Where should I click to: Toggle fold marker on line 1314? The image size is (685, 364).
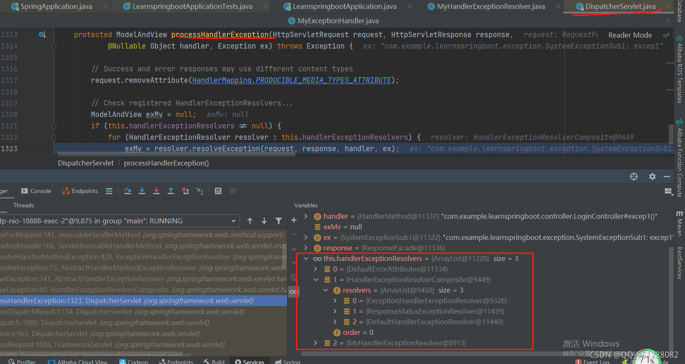[54, 46]
